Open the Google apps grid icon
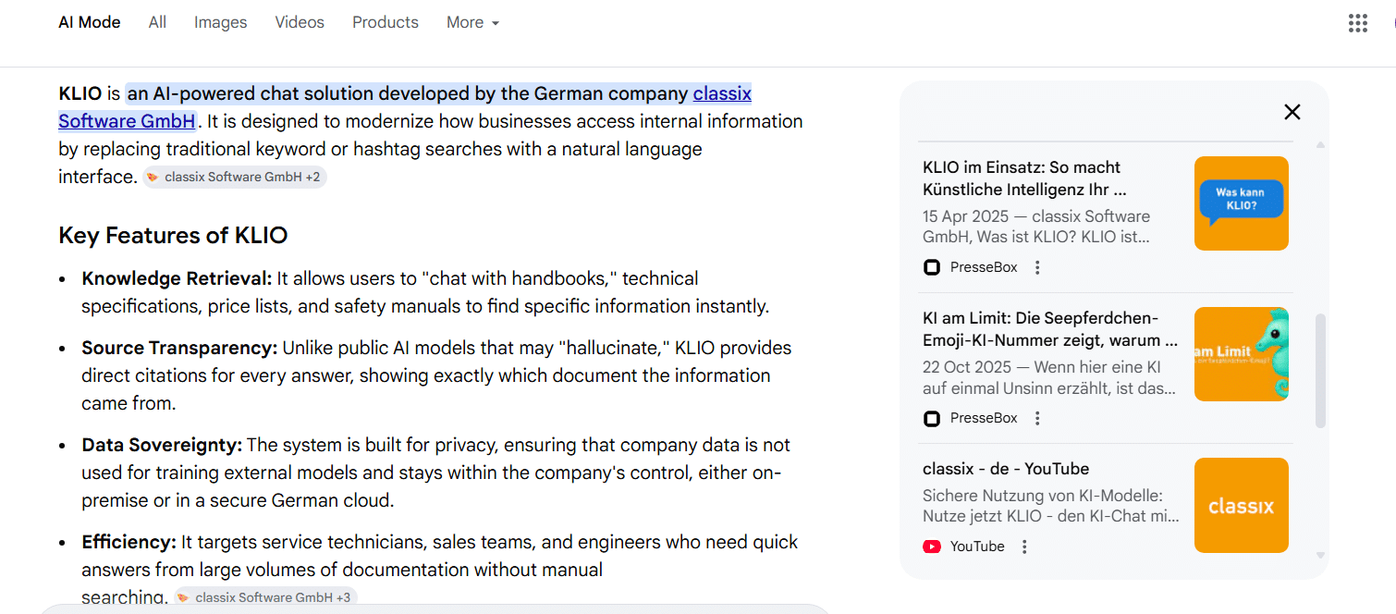Viewport: 1396px width, 614px height. coord(1357,23)
